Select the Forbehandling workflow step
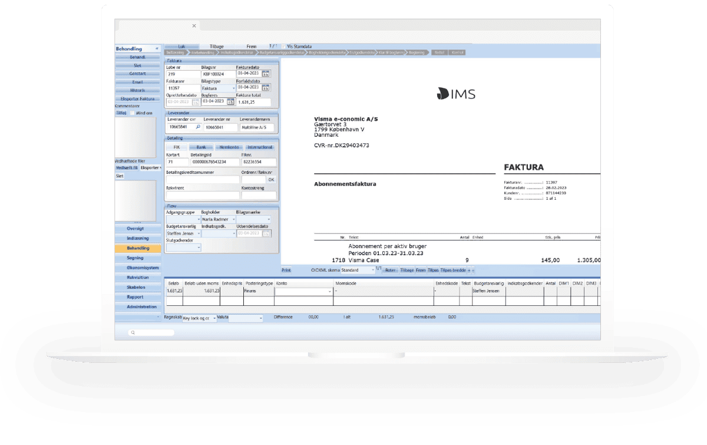The width and height of the screenshot is (707, 445). (203, 52)
